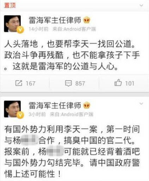View the 857 comments count
This screenshot has height=181, width=149.
click(80, 83)
